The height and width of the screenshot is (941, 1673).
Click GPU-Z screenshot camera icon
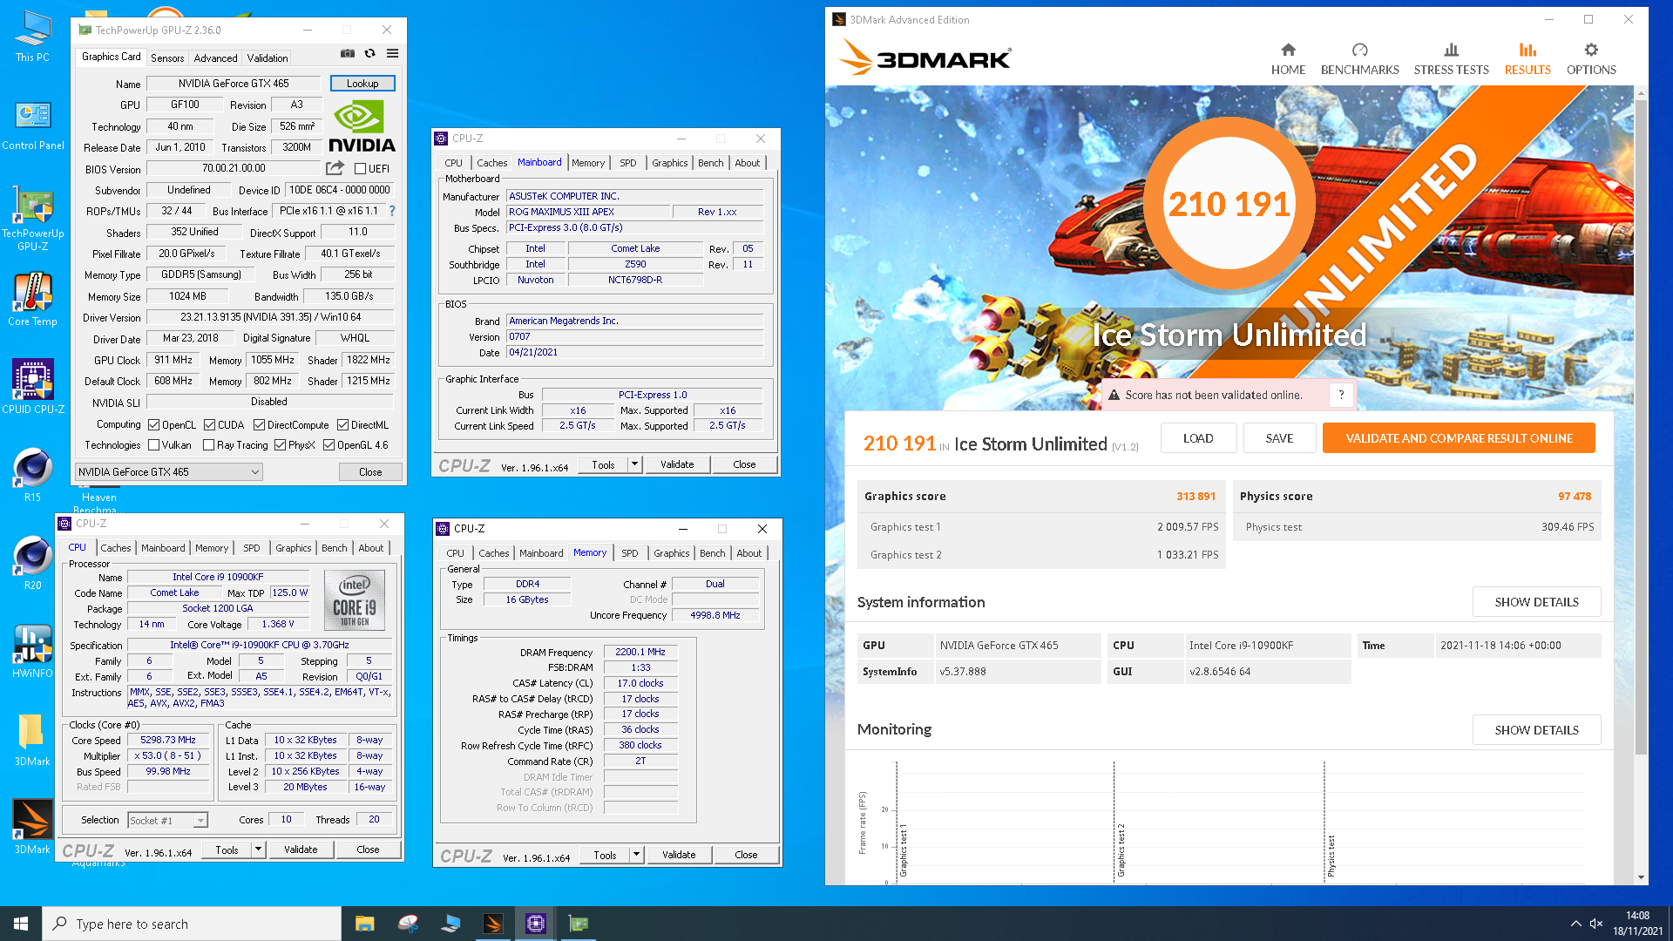click(348, 53)
